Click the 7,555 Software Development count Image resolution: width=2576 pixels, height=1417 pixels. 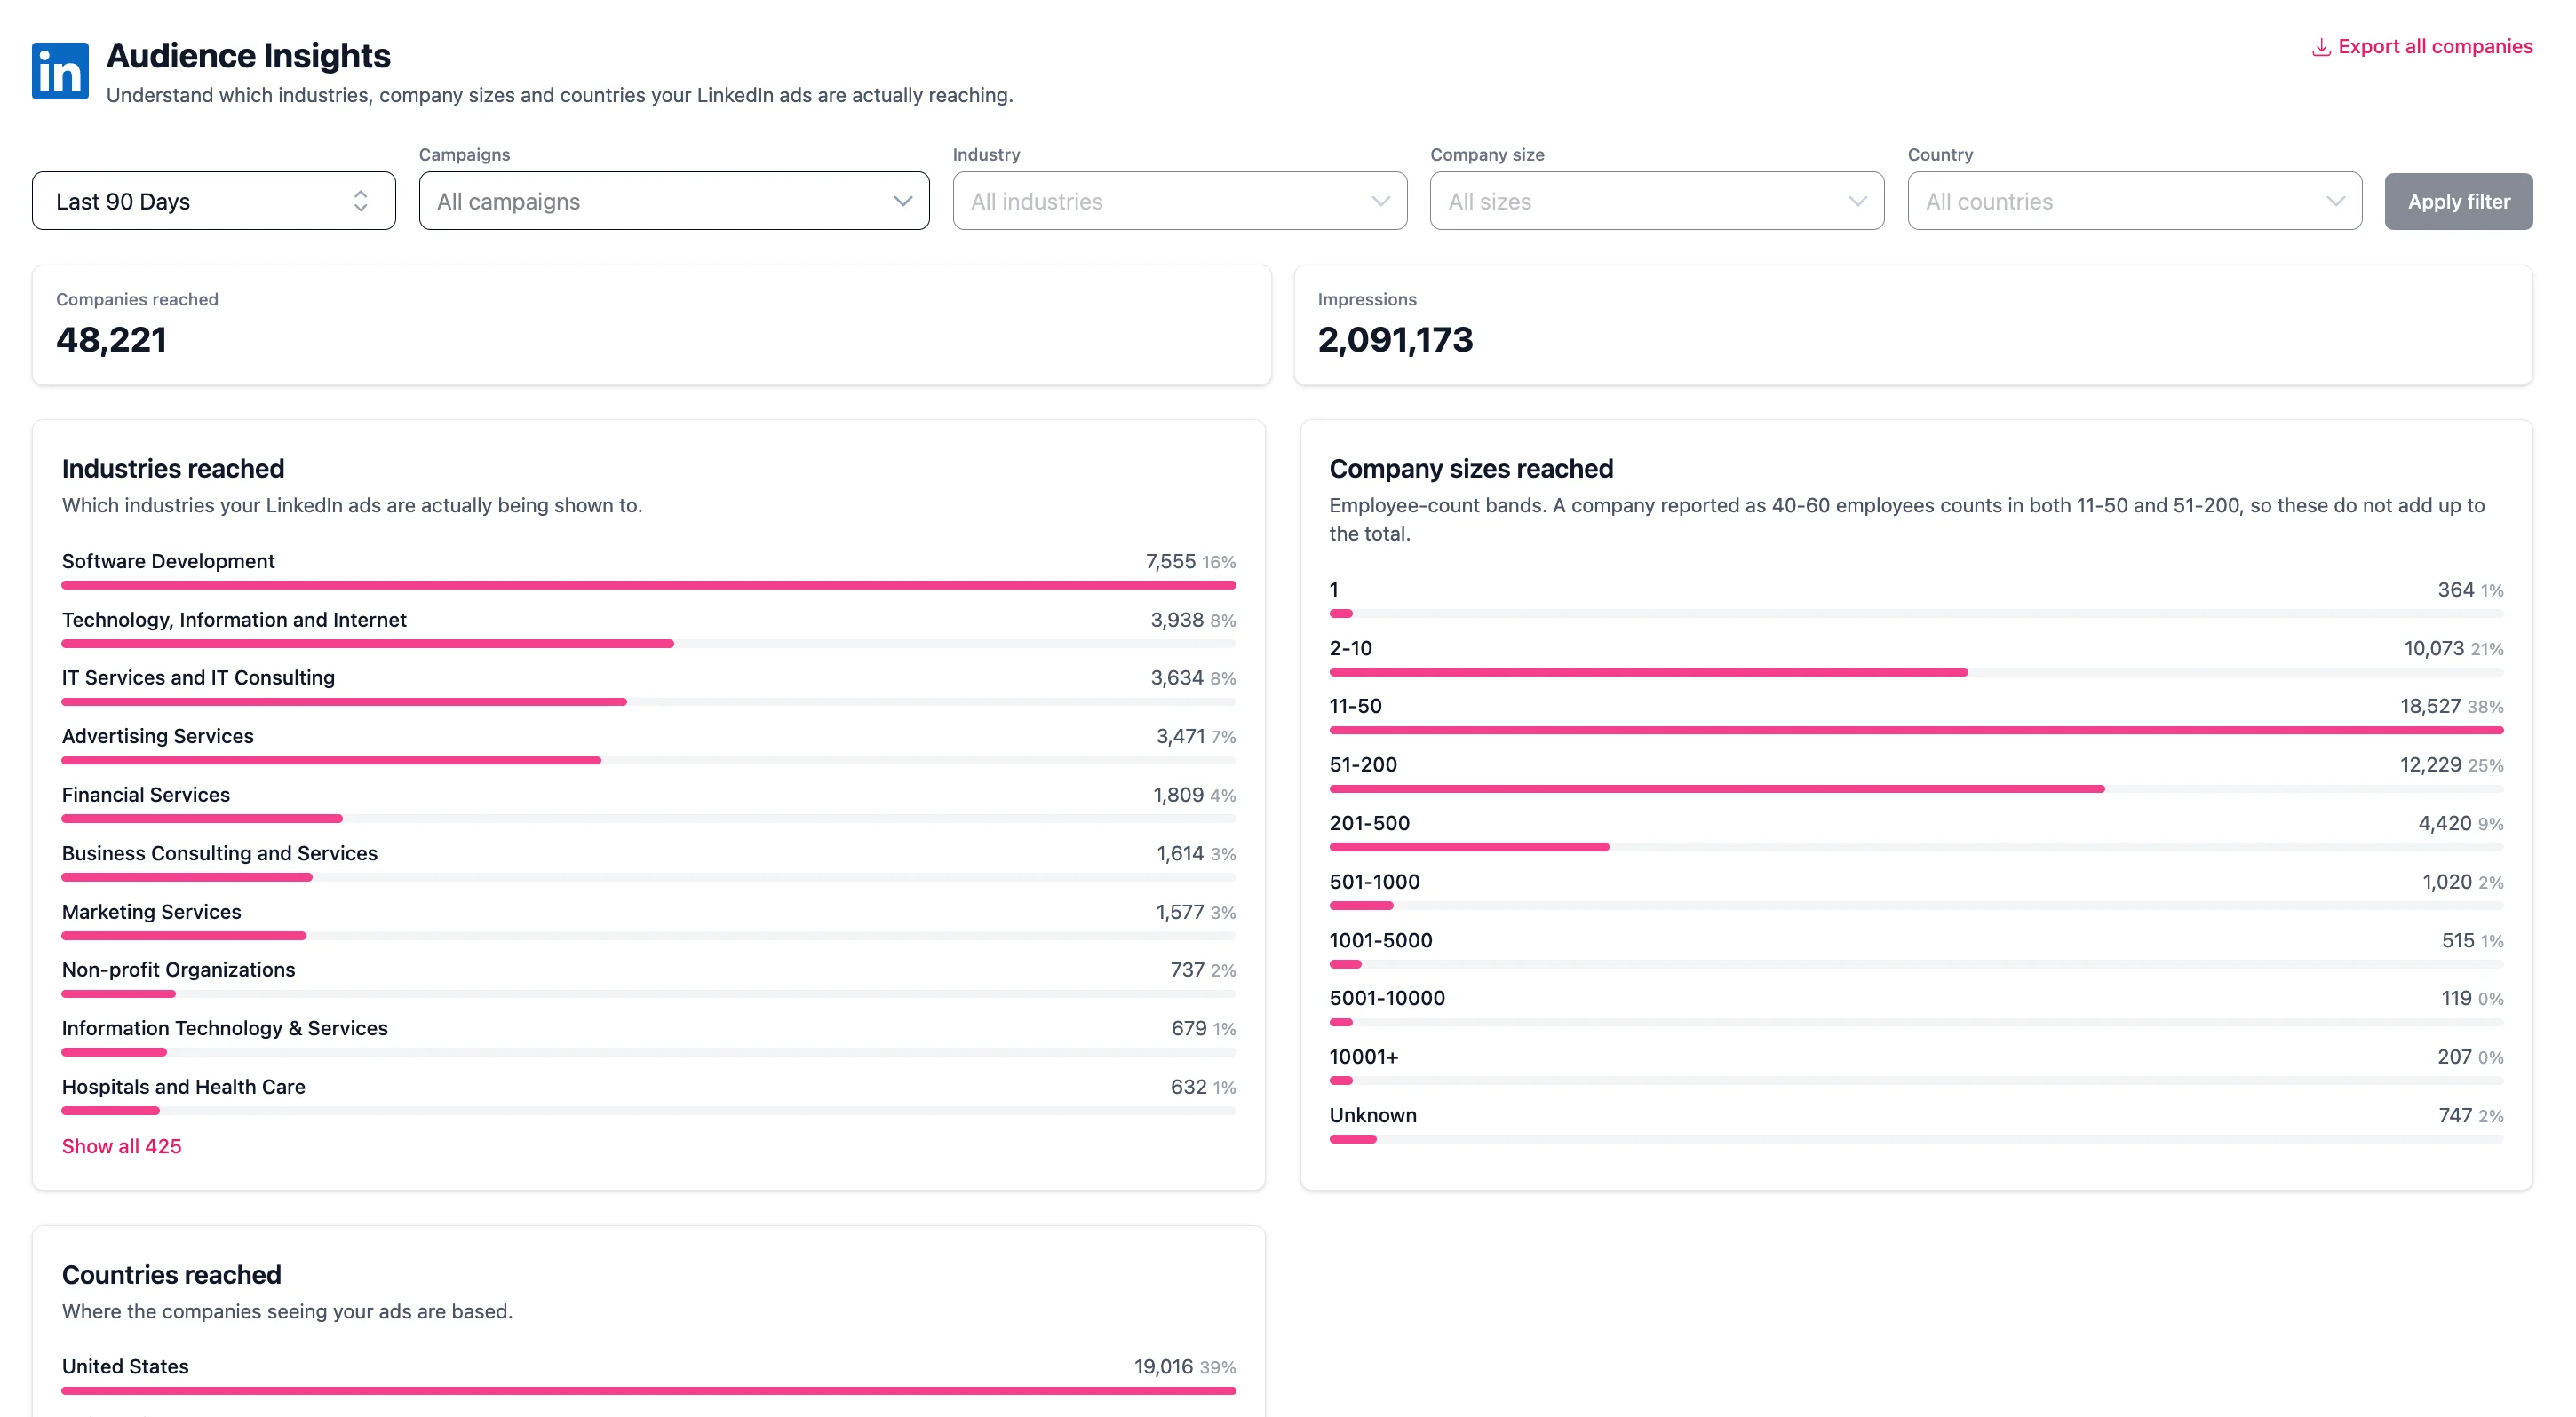(1170, 562)
